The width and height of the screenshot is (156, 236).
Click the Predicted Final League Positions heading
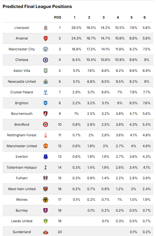pyautogui.click(x=37, y=6)
